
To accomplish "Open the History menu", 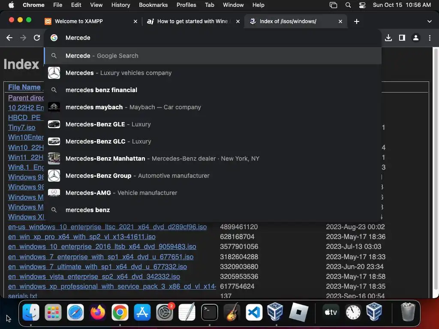I will point(120,5).
